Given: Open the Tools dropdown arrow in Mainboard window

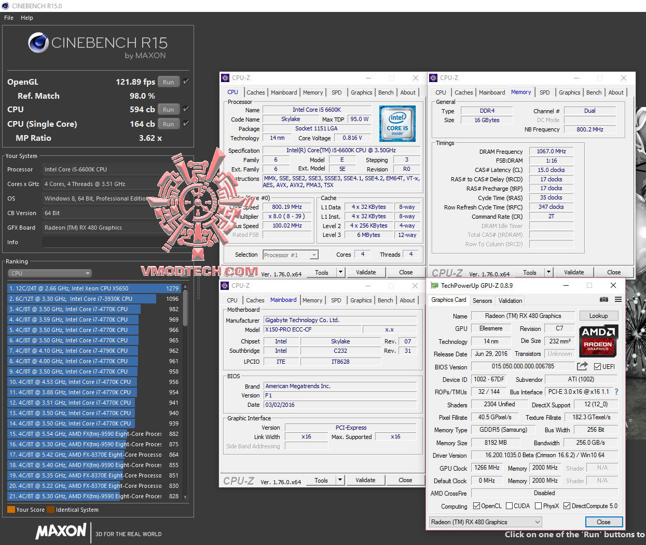Looking at the screenshot, I should (340, 480).
